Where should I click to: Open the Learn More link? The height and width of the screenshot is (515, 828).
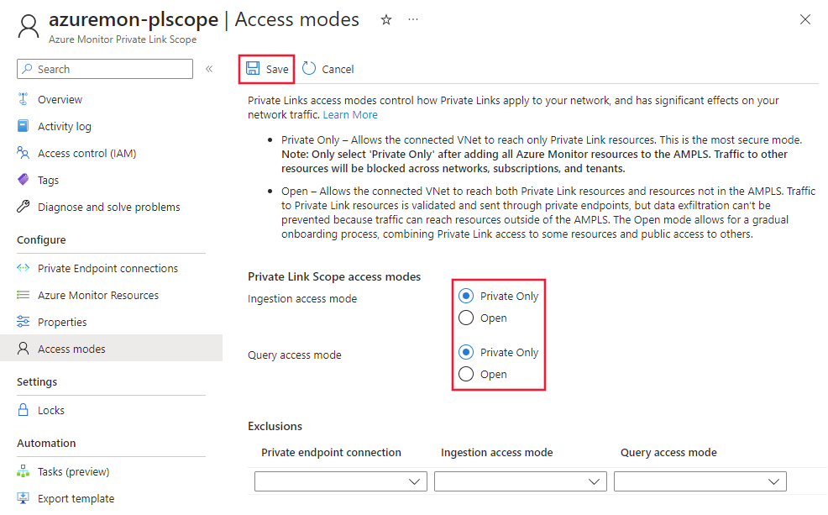(x=350, y=114)
